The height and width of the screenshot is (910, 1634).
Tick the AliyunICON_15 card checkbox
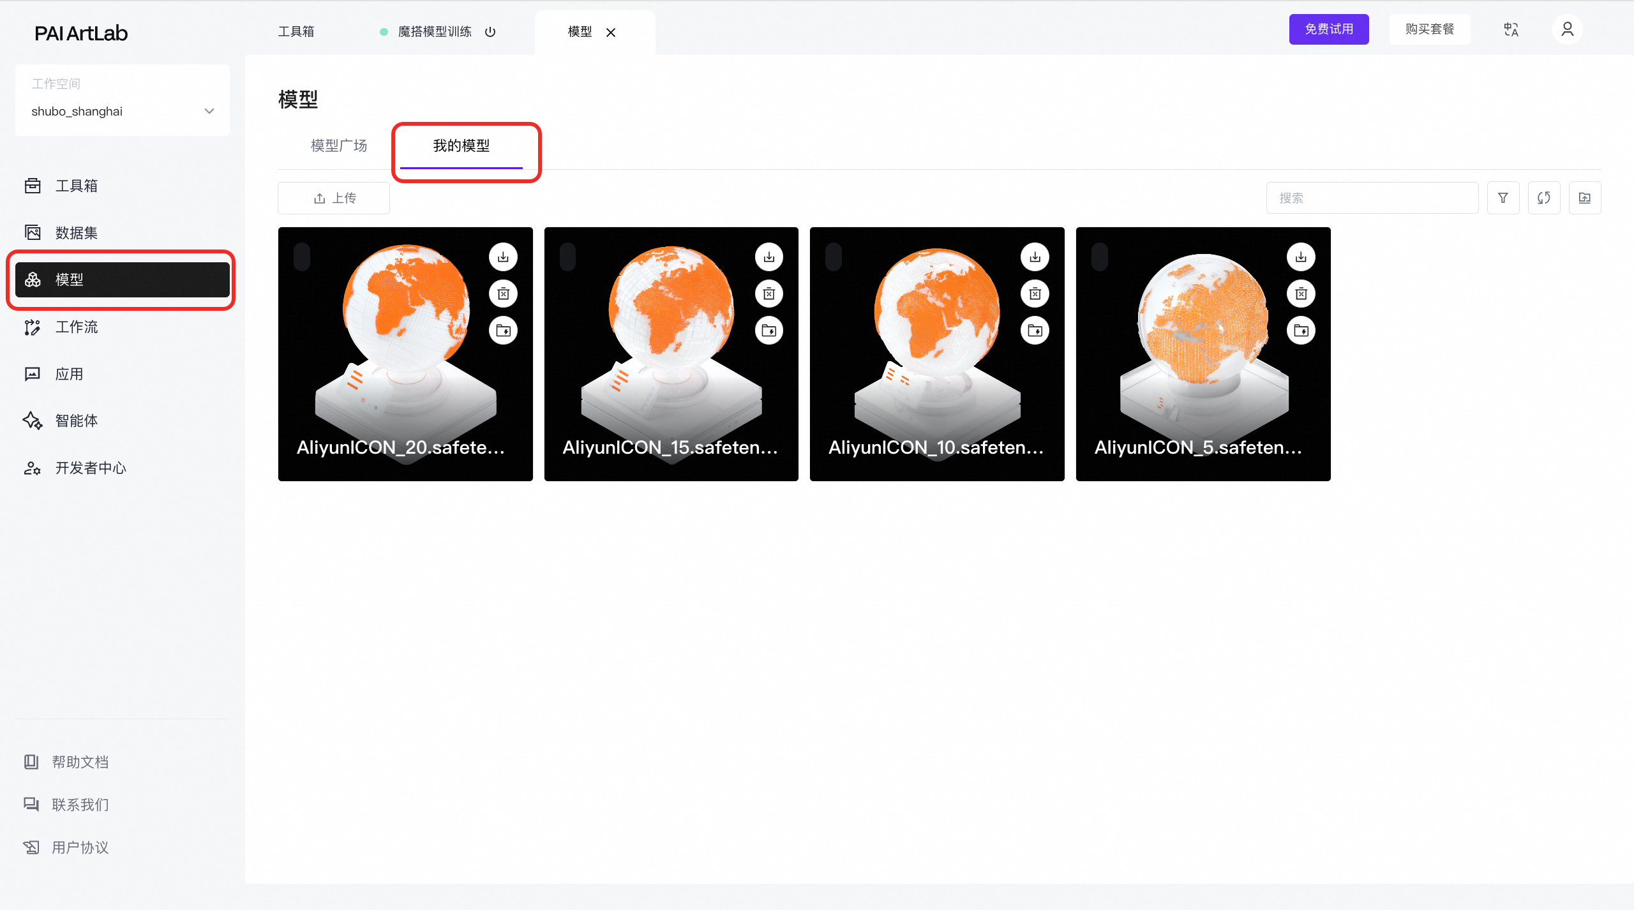click(x=567, y=257)
